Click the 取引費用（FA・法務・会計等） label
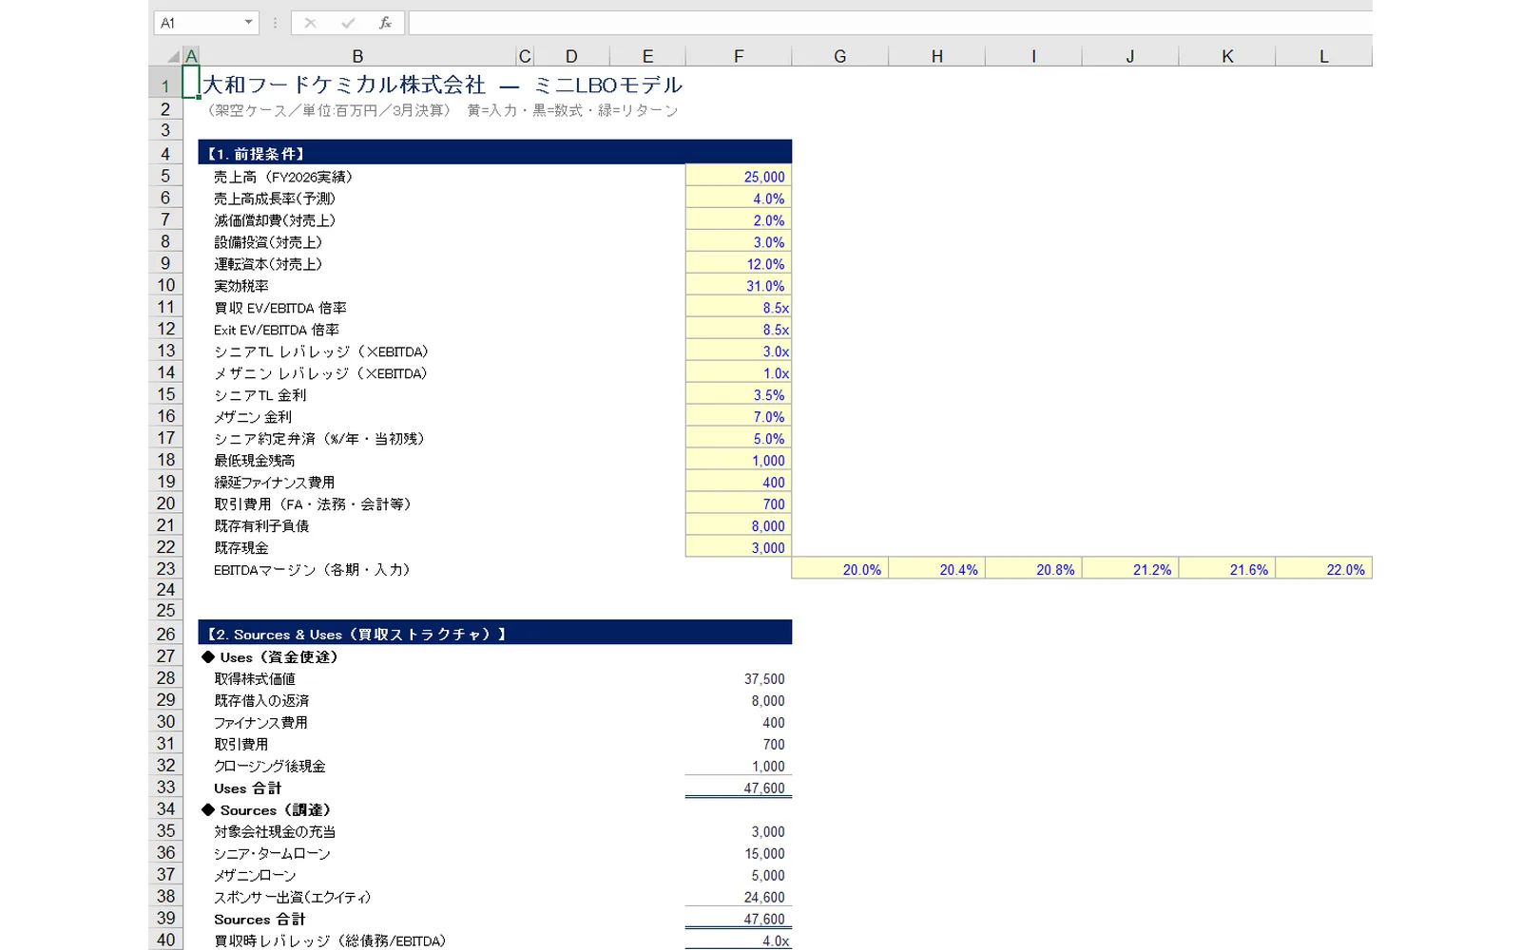 (x=313, y=504)
